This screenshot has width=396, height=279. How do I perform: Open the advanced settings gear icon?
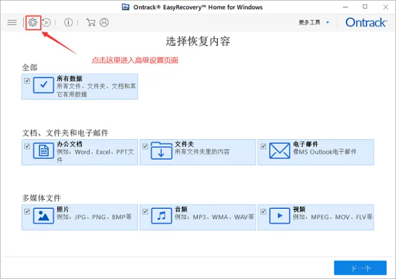point(33,22)
